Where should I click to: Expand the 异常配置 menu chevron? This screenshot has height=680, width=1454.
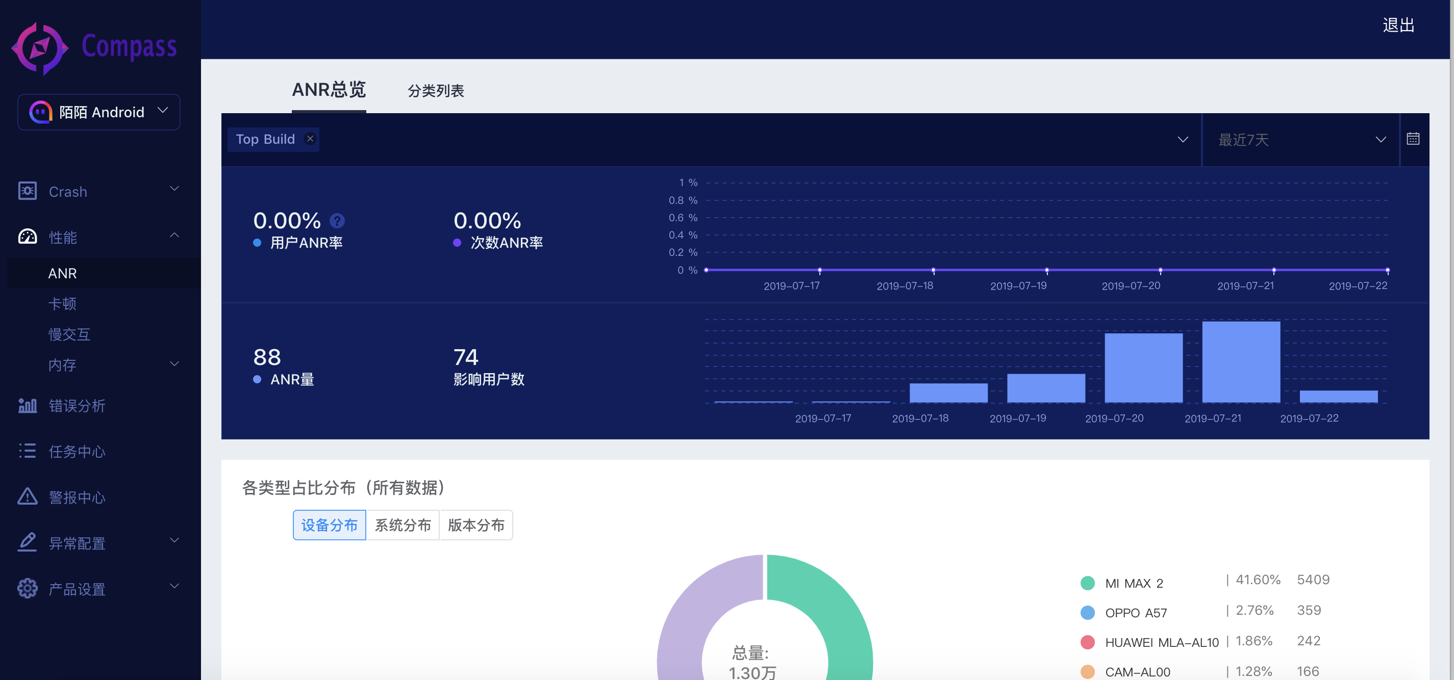coord(174,540)
